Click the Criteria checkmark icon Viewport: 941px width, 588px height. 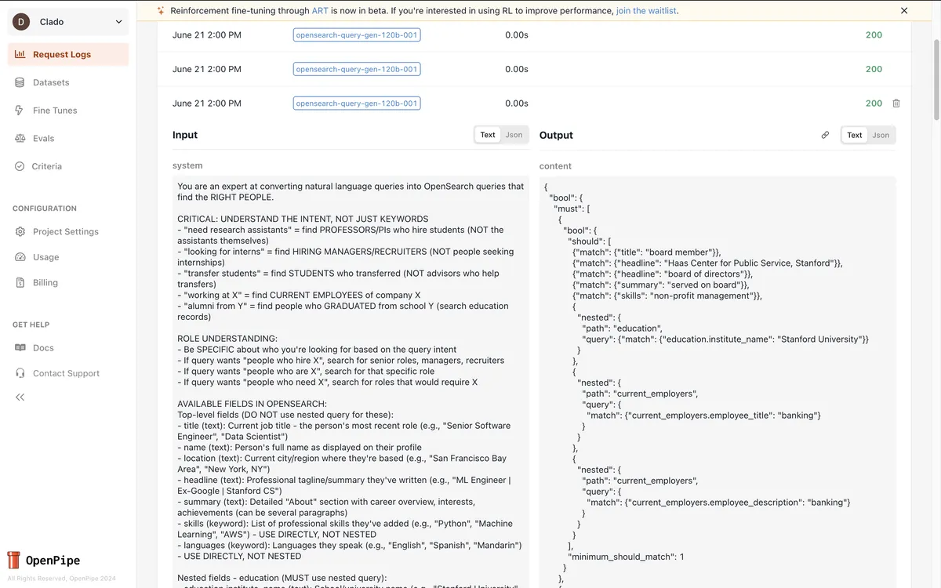(x=20, y=166)
